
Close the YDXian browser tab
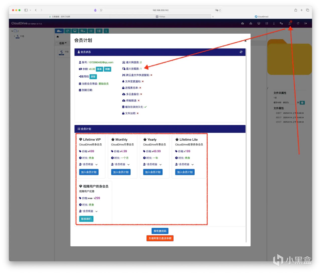(213, 17)
